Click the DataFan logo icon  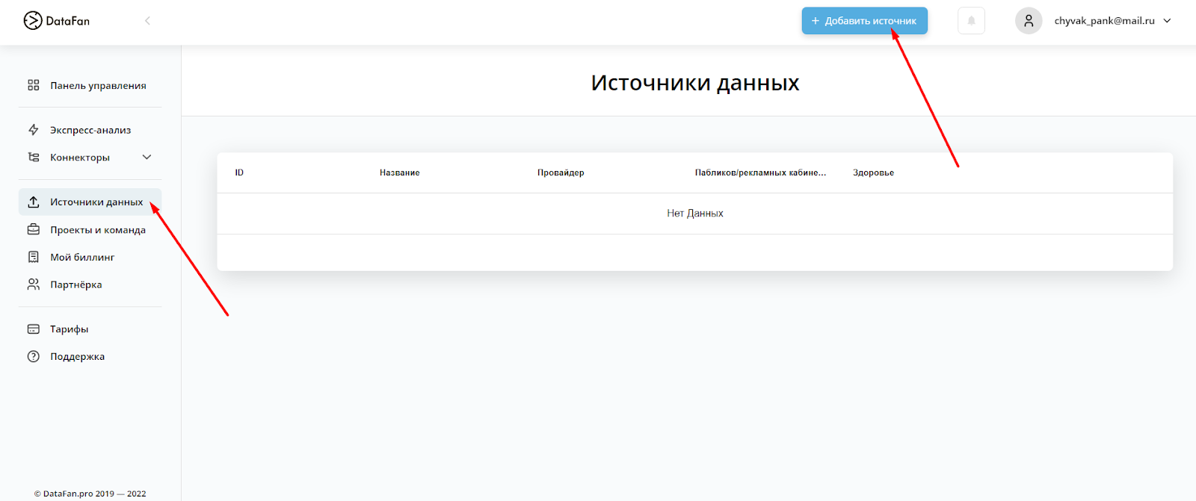coord(33,20)
